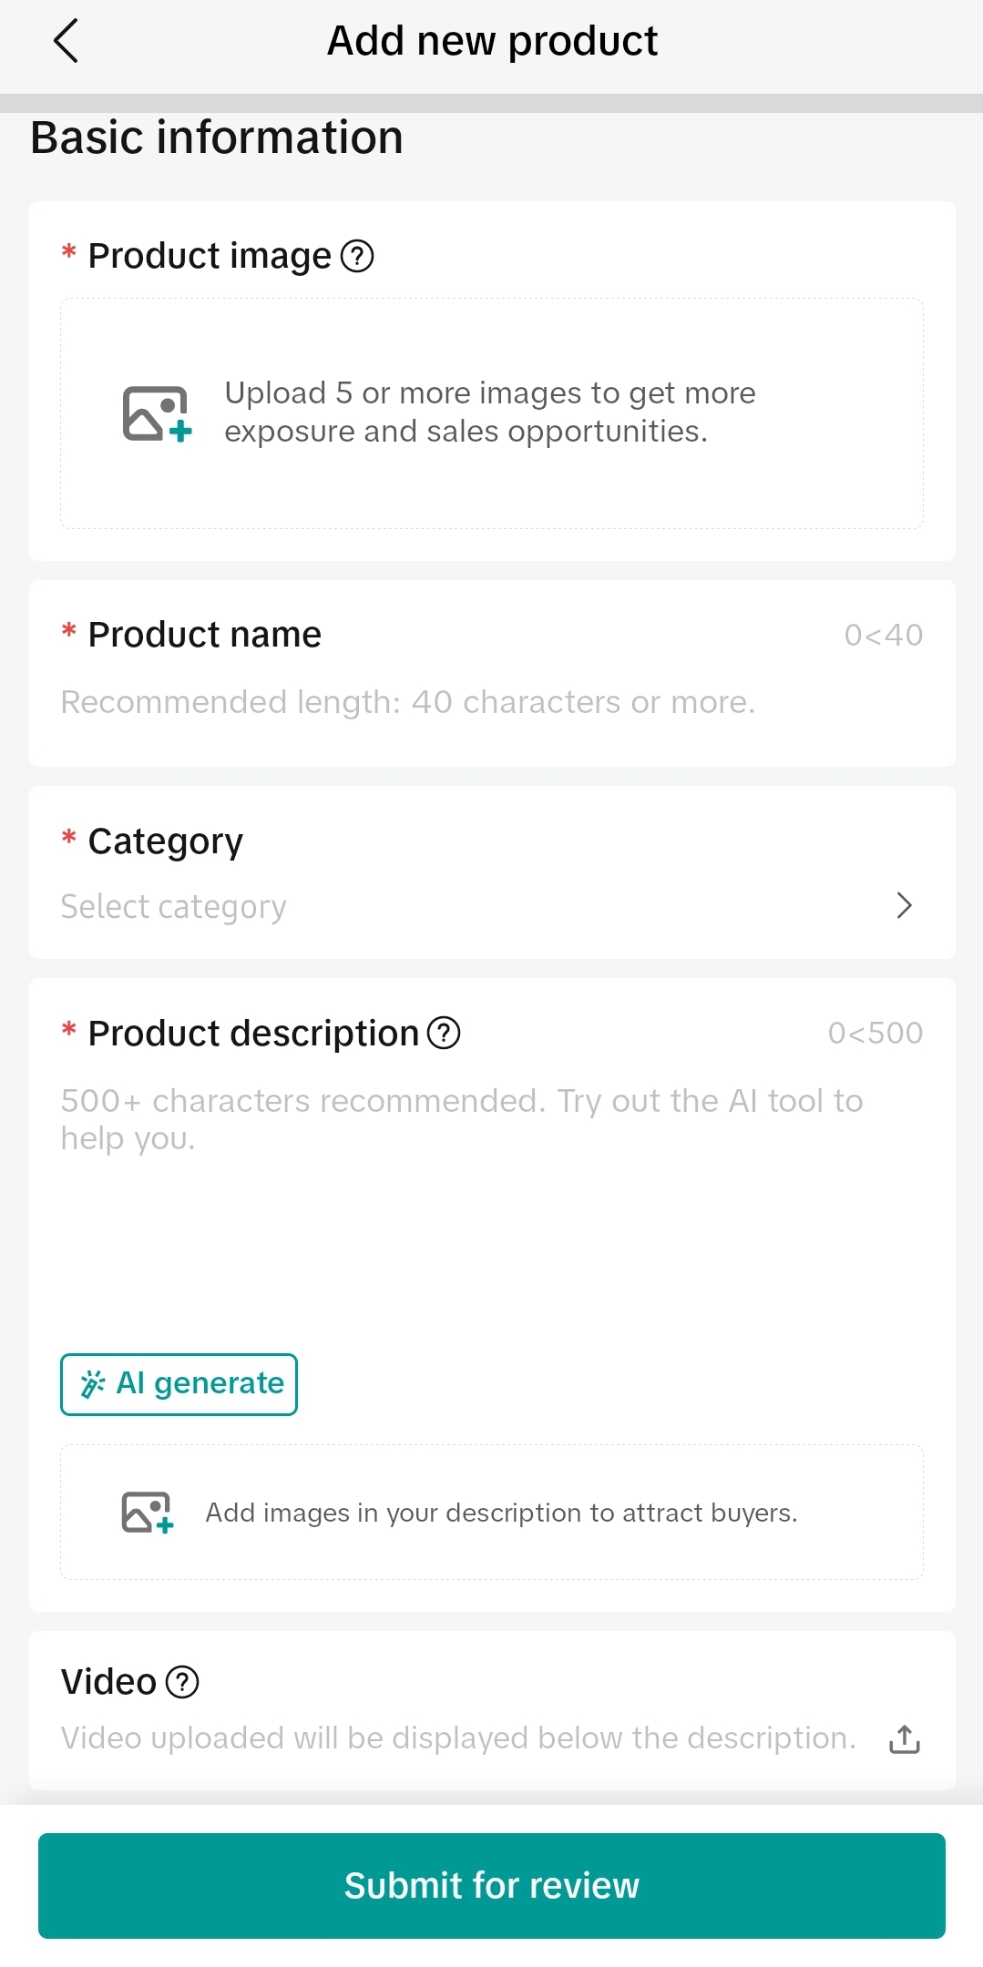
Task: Open Product image help tooltip
Action: pyautogui.click(x=357, y=256)
